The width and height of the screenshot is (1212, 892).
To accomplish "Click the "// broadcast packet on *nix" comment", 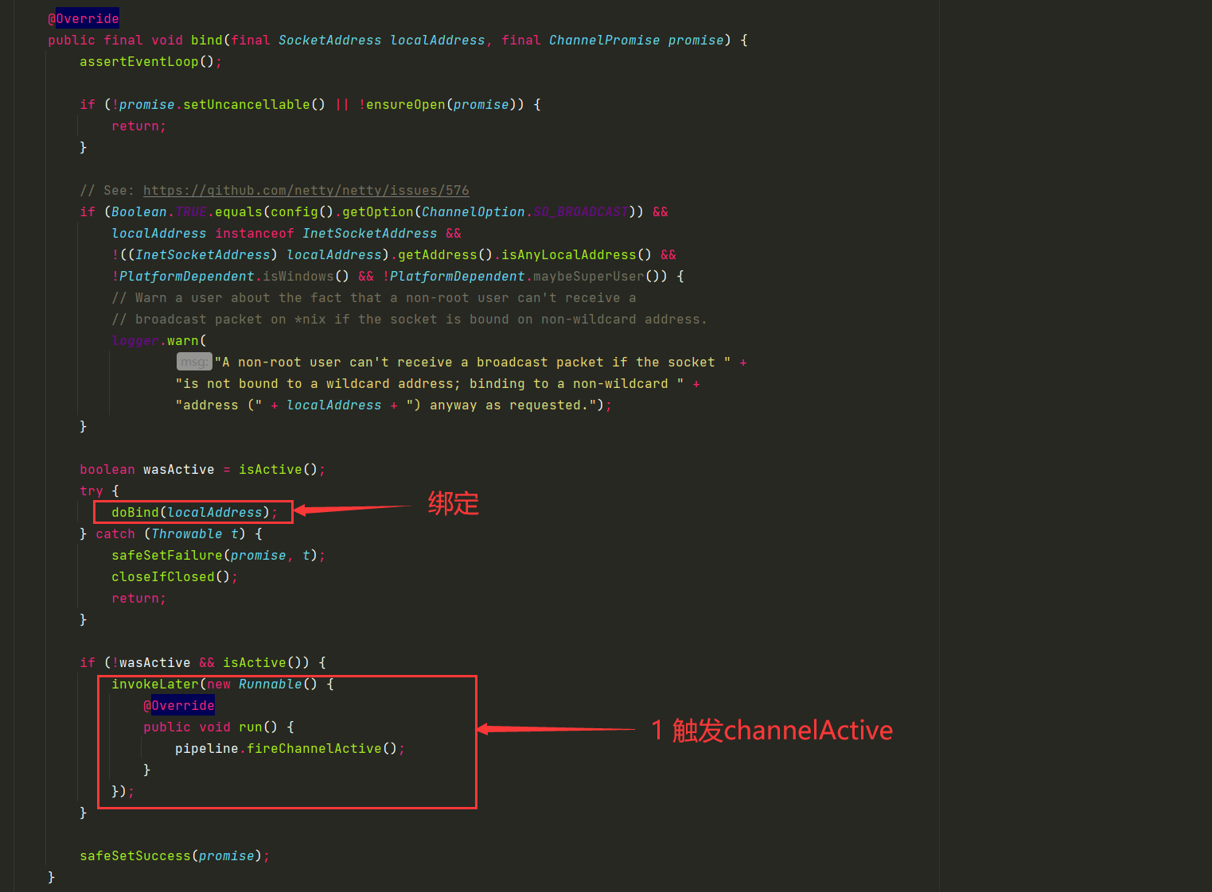I will [x=409, y=319].
